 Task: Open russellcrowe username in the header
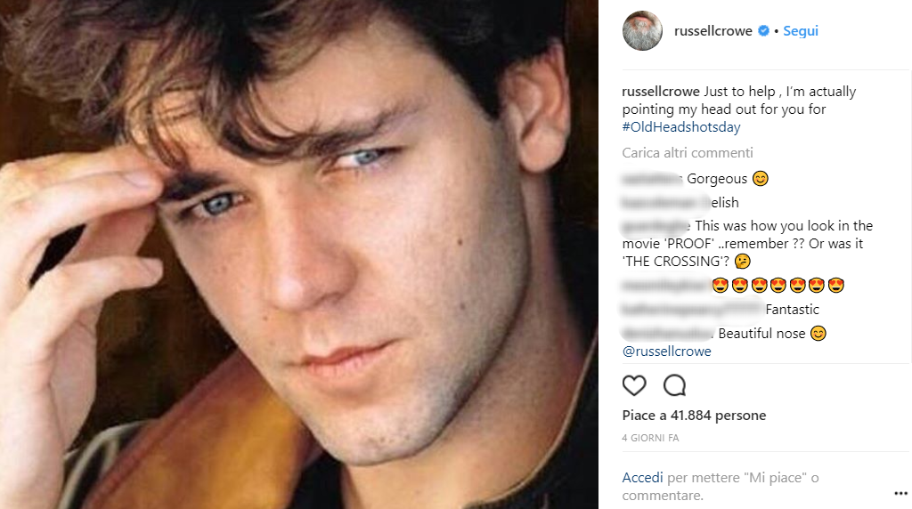[714, 31]
